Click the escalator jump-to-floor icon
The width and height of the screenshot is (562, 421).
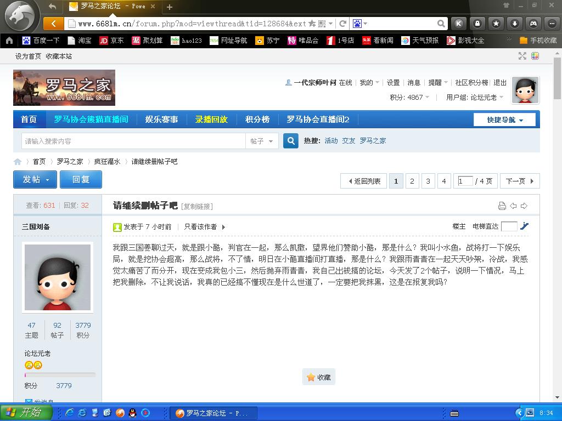pos(525,226)
